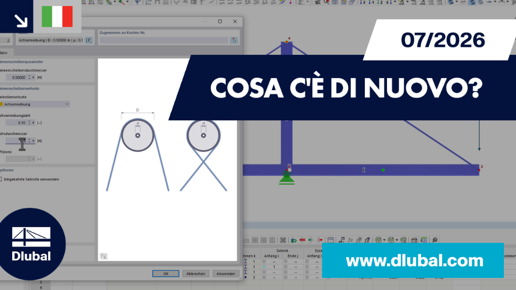Click the edit name icon beside Achsenreibung name
Screen dimensions: 516x290
[x=89, y=40]
